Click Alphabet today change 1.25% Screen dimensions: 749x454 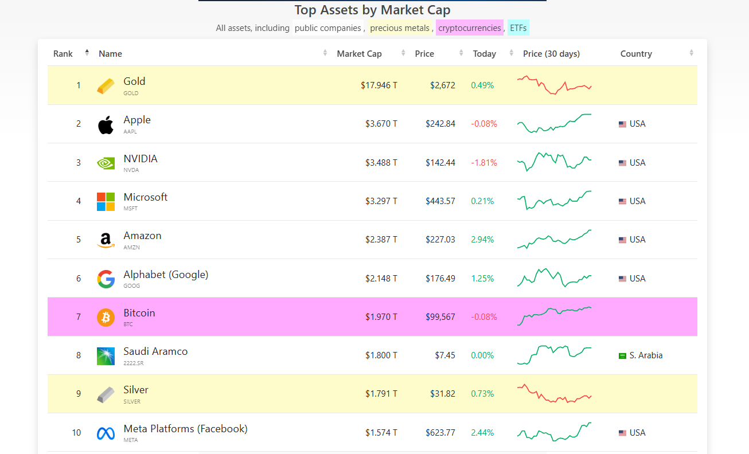[x=482, y=279]
